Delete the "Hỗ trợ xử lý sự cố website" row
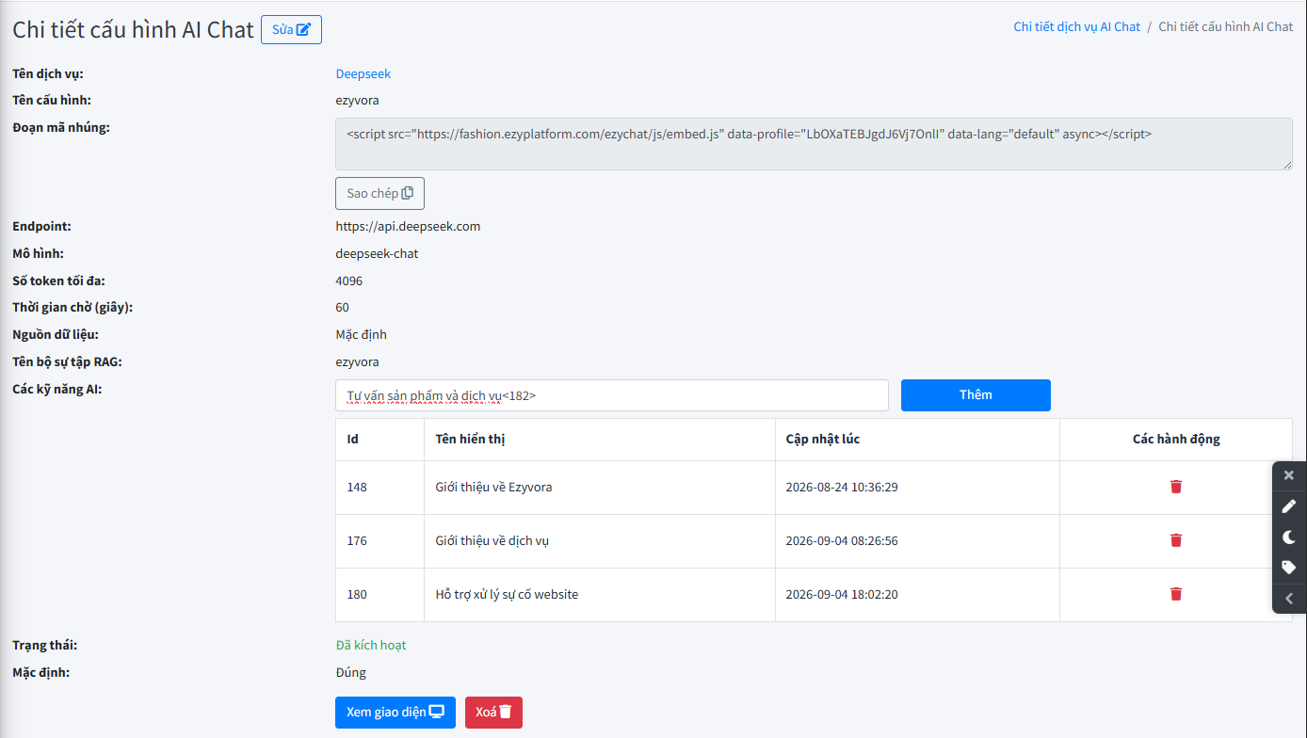Image resolution: width=1307 pixels, height=738 pixels. (1176, 594)
